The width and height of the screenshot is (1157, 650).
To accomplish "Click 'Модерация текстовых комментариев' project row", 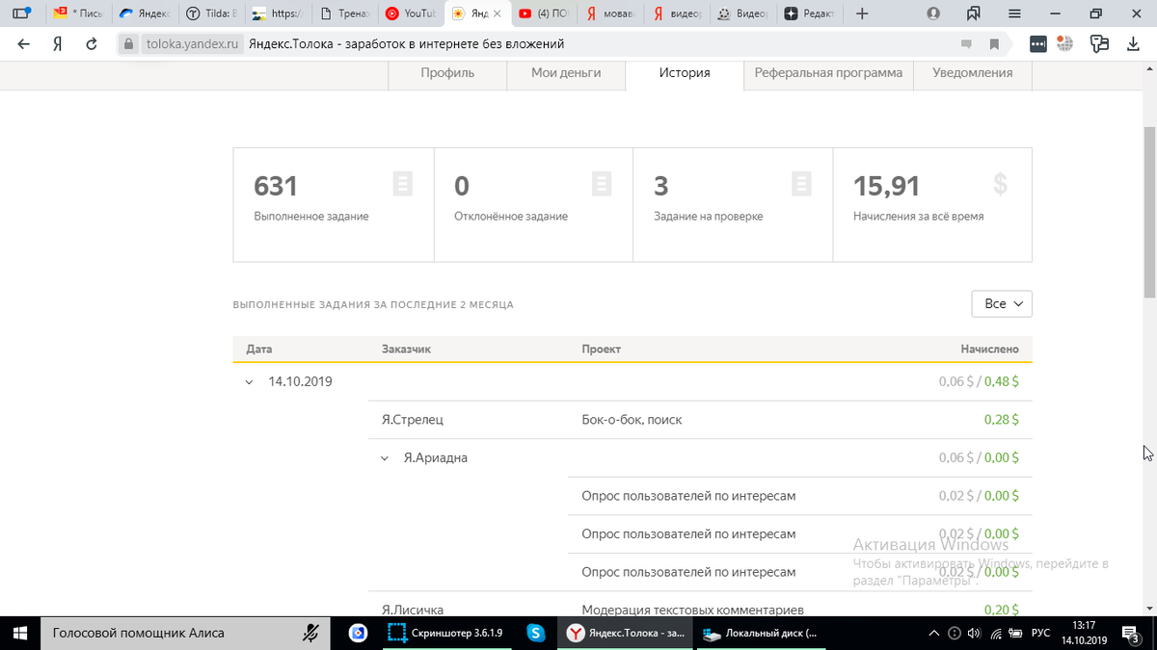I will pos(692,609).
